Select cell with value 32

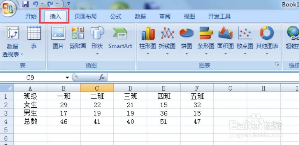pyautogui.click(x=197, y=105)
